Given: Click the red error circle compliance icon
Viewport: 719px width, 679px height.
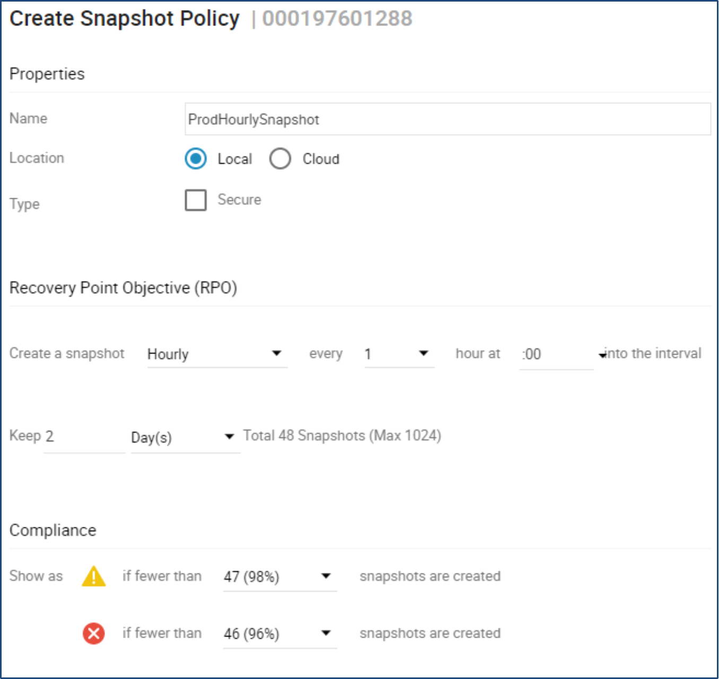Looking at the screenshot, I should [x=94, y=633].
